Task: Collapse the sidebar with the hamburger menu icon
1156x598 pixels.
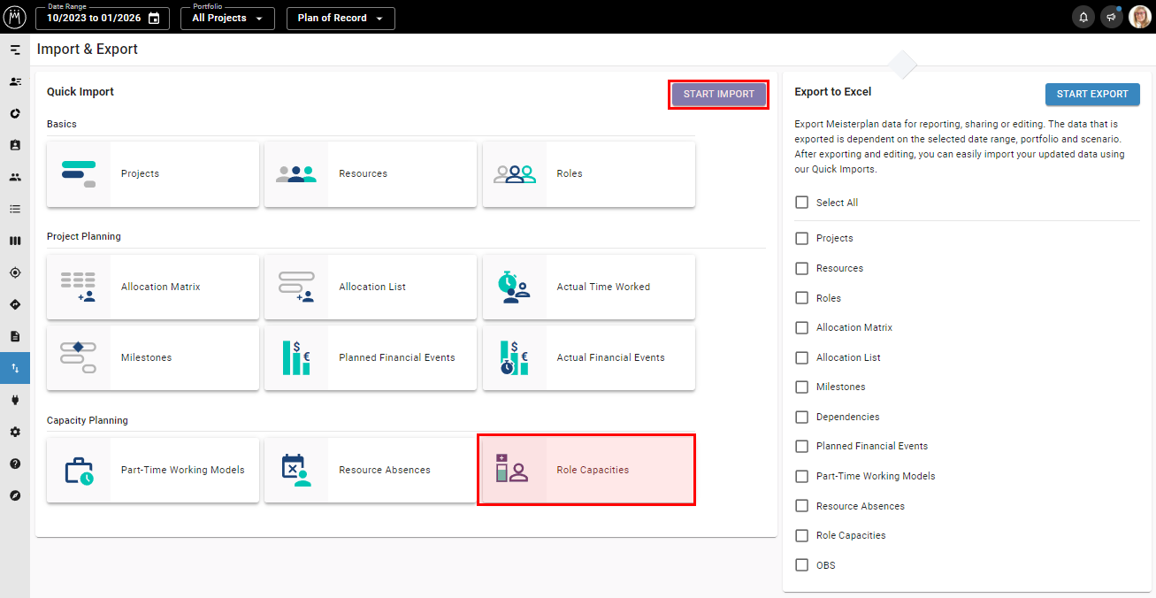Action: 15,50
